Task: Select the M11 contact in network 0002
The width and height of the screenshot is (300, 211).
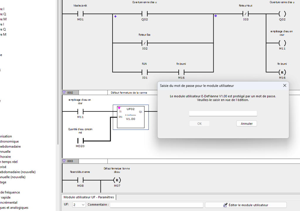Action: pos(80,111)
